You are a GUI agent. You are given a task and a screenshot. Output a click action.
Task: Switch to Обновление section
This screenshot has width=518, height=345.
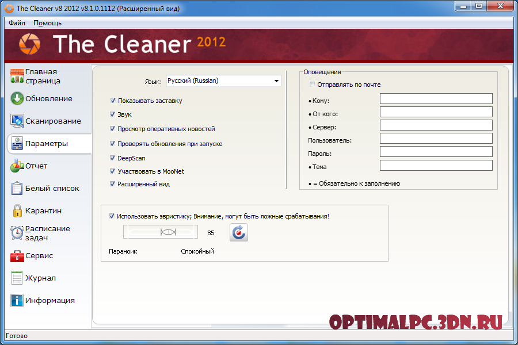click(x=48, y=98)
